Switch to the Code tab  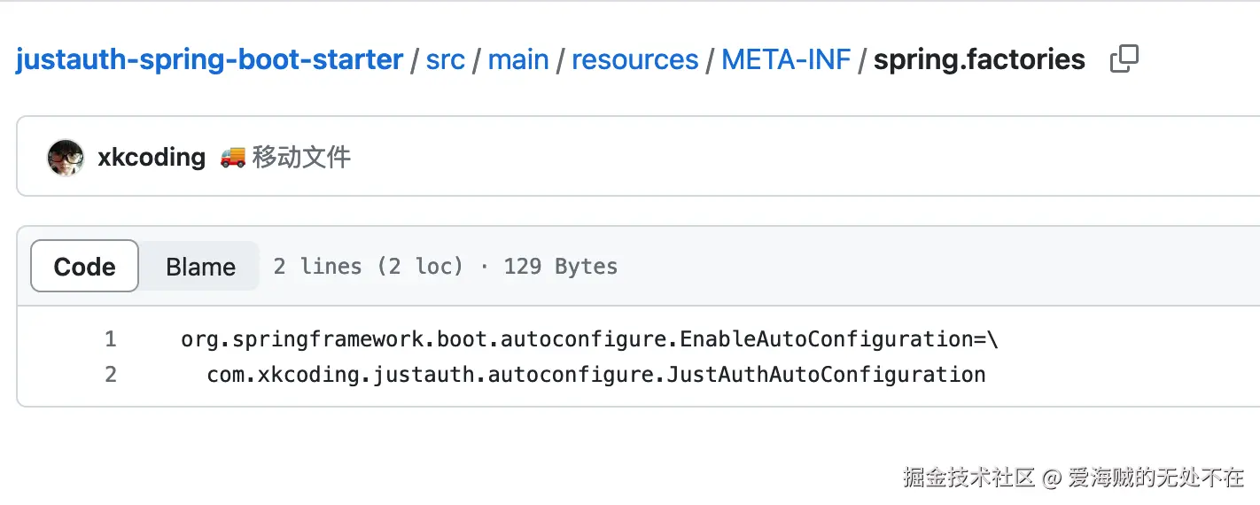85,267
